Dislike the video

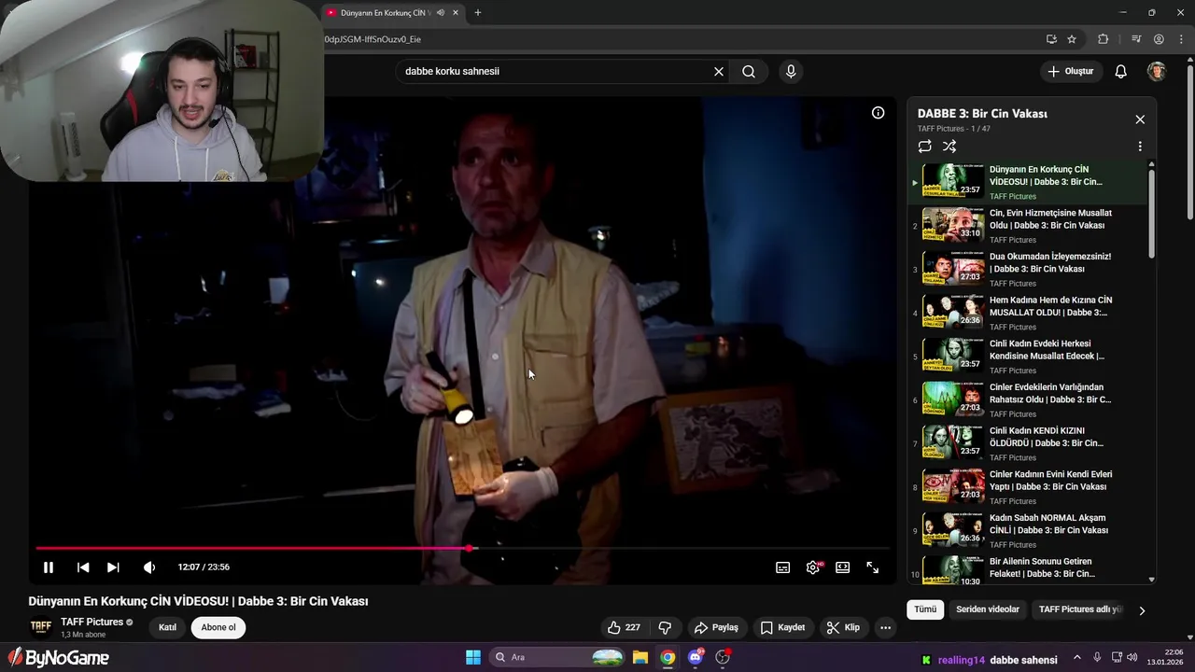coord(665,627)
